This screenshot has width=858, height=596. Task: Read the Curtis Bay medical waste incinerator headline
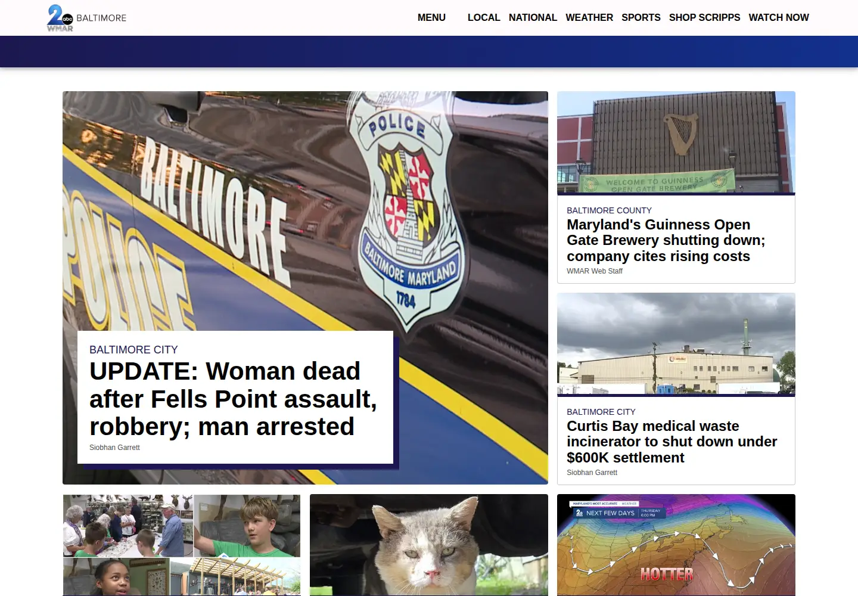pos(672,442)
